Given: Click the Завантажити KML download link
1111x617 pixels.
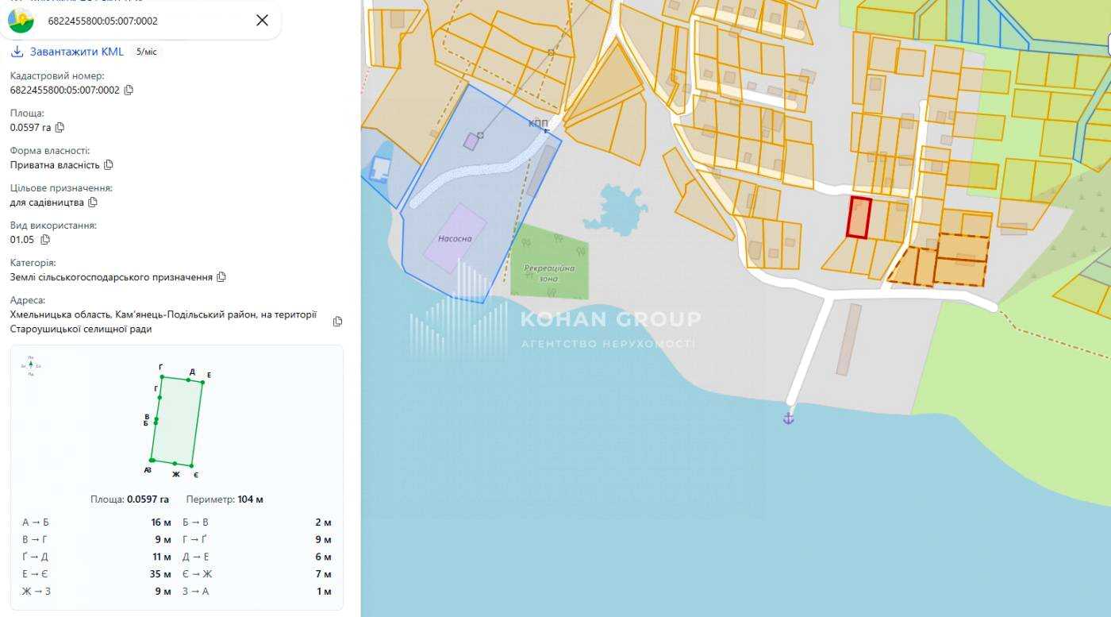Looking at the screenshot, I should (76, 52).
